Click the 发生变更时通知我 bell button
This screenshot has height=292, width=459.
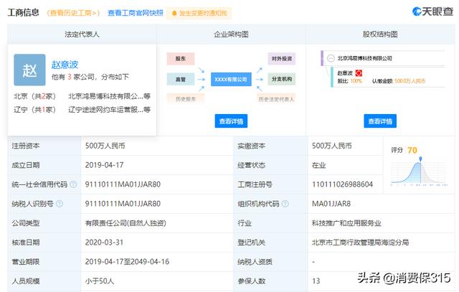(199, 14)
